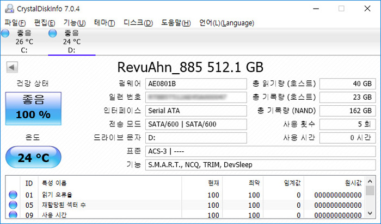
Task: Click the previous disk arrow button
Action: point(11,68)
